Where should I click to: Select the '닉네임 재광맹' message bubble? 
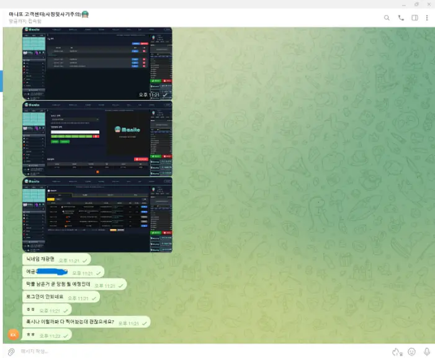[x=56, y=259]
